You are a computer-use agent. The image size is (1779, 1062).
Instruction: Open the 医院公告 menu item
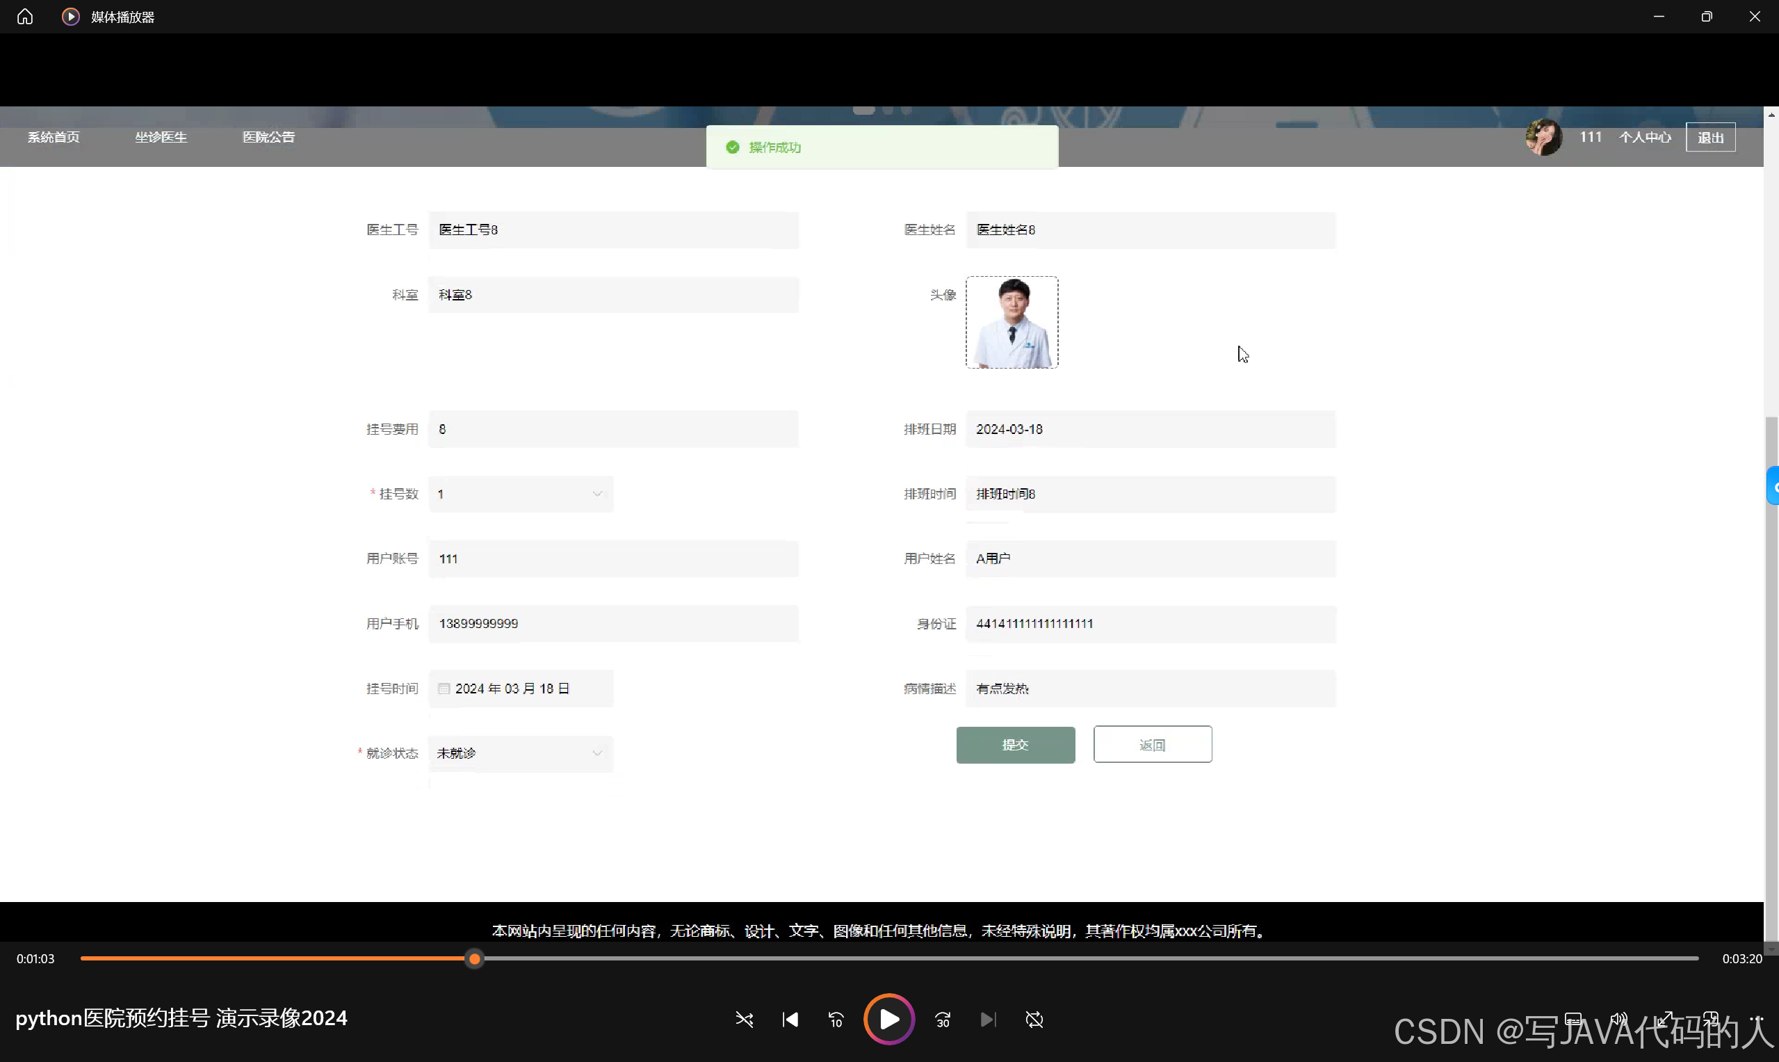point(268,137)
